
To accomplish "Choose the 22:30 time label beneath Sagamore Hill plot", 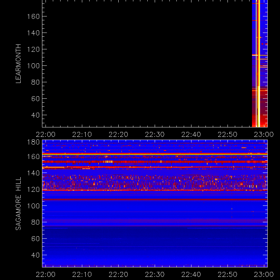I will click(x=155, y=274).
